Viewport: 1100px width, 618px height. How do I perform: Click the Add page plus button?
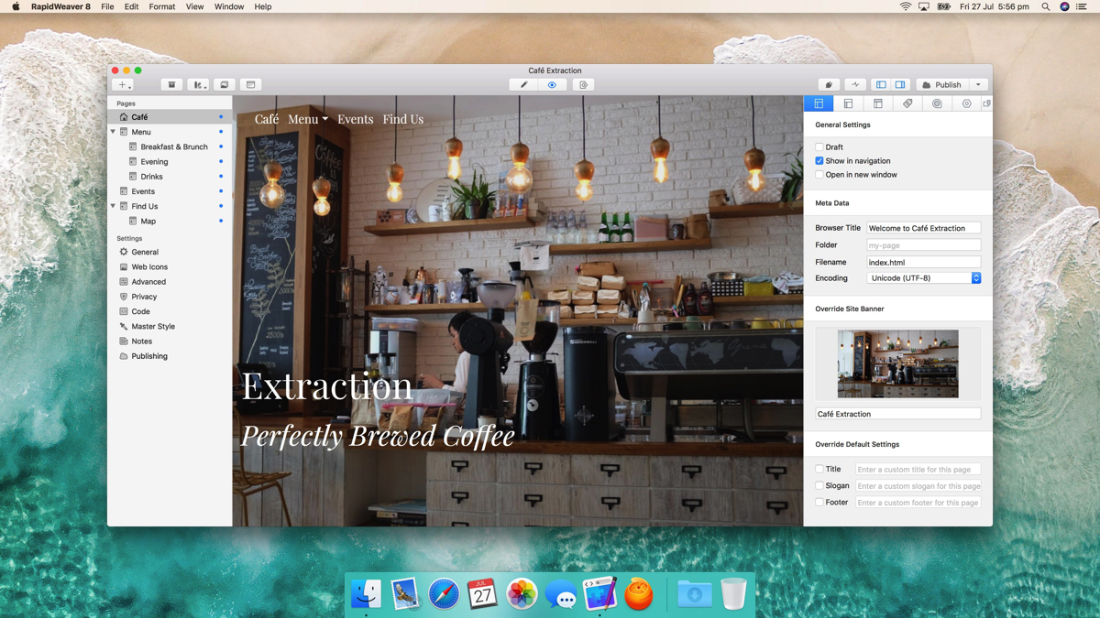pos(123,85)
